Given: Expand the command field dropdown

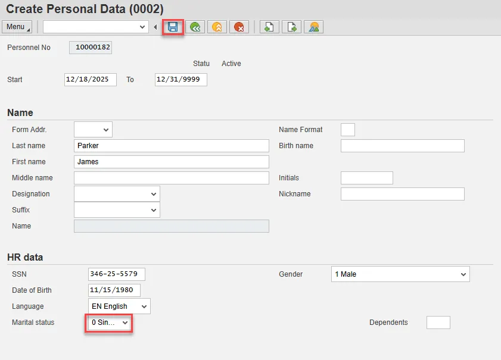Looking at the screenshot, I should pos(142,27).
